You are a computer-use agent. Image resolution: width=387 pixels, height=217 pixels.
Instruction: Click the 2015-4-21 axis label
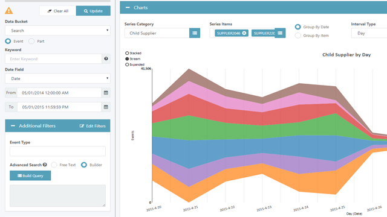[x=190, y=209]
